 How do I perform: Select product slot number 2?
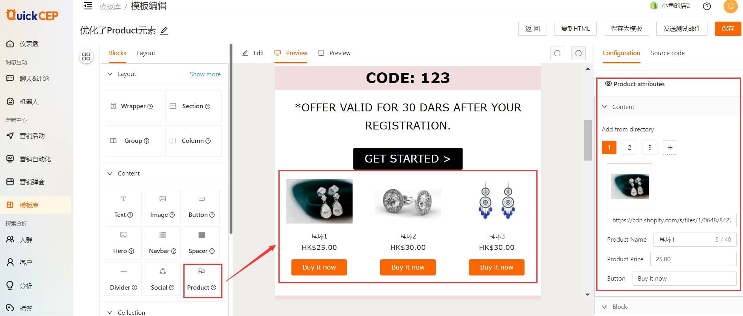[x=629, y=148]
